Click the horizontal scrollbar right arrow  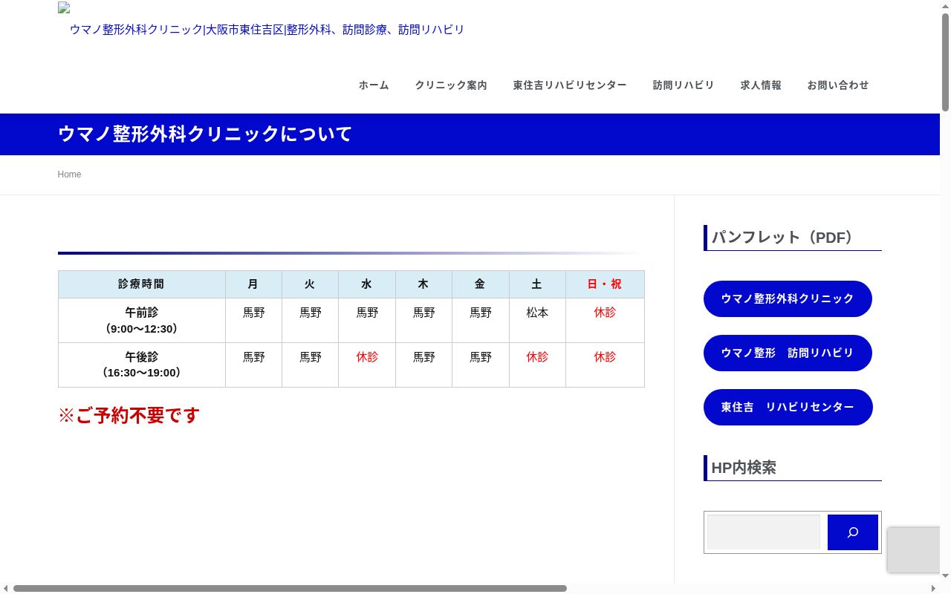[934, 588]
